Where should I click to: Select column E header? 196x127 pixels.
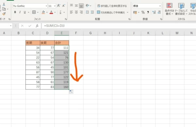62,33
